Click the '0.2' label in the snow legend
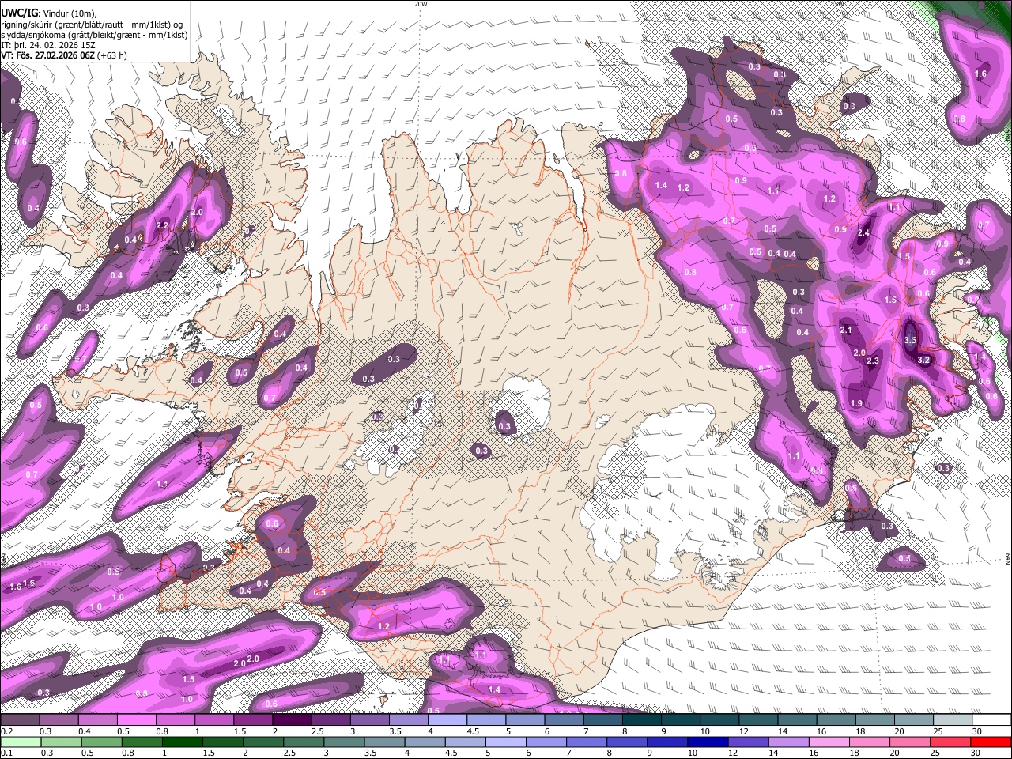 coord(8,731)
